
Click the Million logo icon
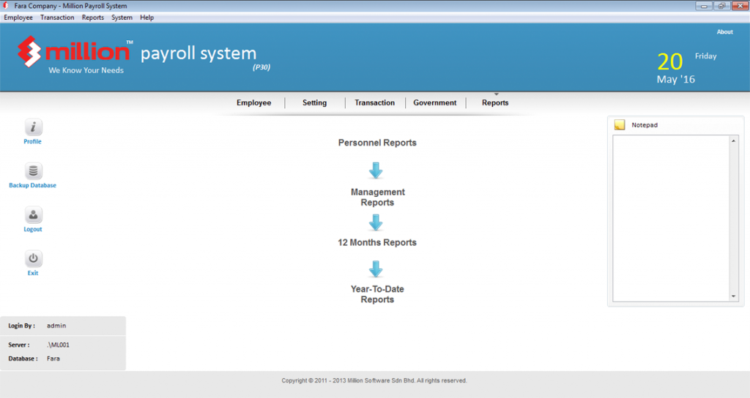29,53
